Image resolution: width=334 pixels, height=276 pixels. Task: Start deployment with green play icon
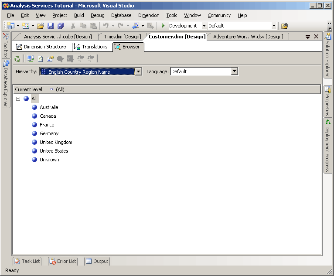163,26
